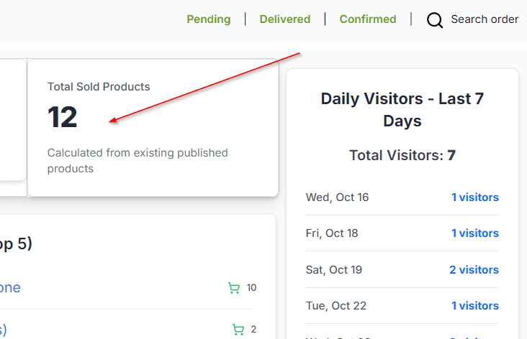Select the Confirmed orders filter

pos(368,19)
